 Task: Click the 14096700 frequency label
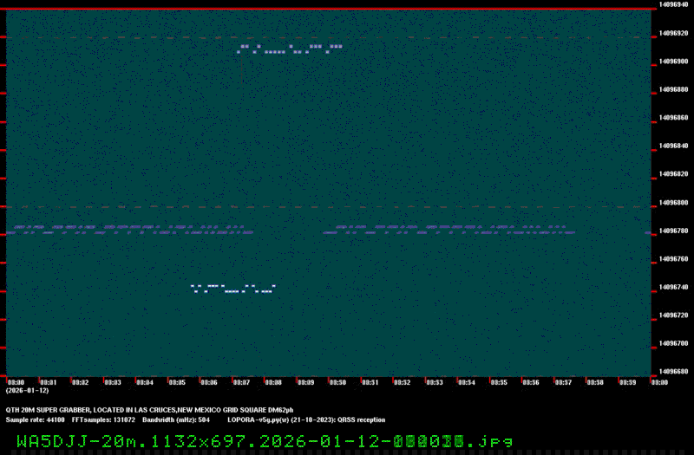point(673,343)
